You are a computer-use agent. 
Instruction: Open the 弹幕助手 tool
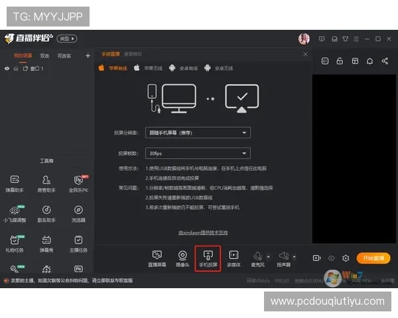point(15,184)
